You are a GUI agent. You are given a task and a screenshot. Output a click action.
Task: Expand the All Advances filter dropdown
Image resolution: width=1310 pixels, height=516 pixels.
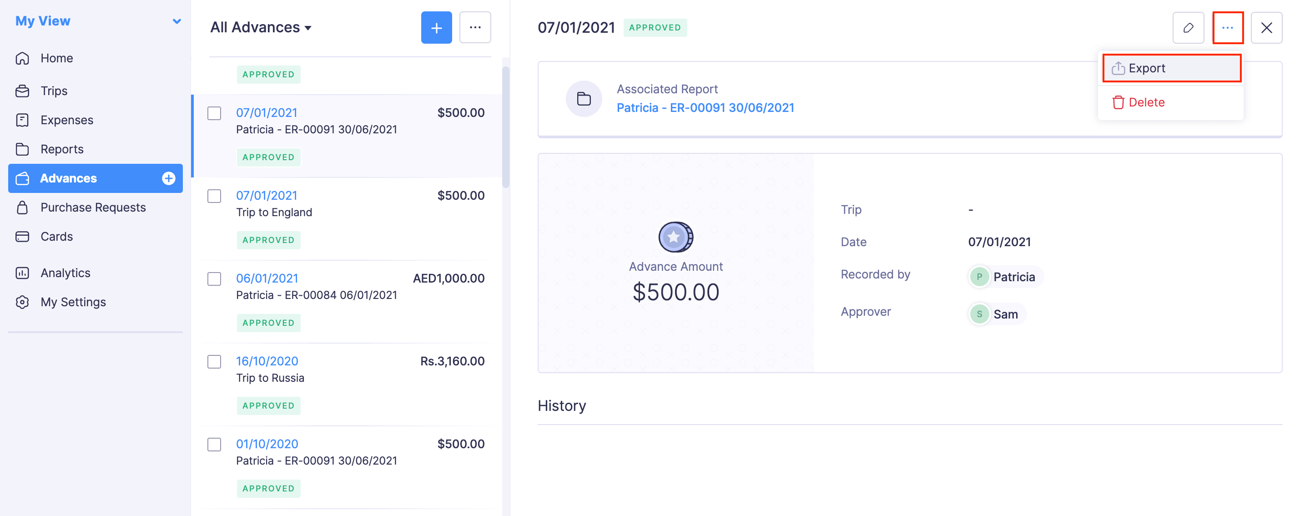[x=260, y=27]
